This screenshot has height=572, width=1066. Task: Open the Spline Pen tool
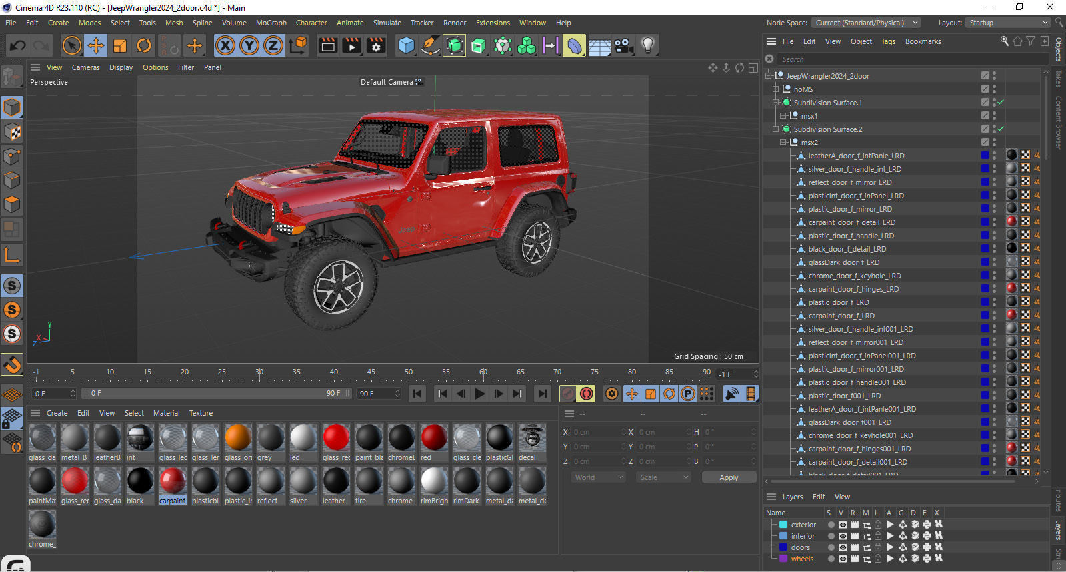coord(430,45)
